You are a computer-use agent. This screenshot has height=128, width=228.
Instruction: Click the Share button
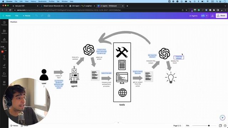[221, 16]
